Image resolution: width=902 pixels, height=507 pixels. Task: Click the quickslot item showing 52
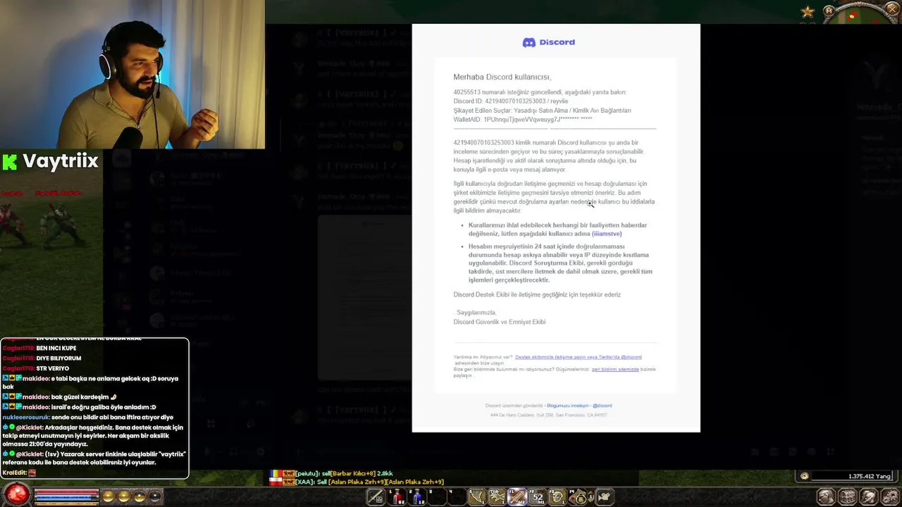coord(538,497)
